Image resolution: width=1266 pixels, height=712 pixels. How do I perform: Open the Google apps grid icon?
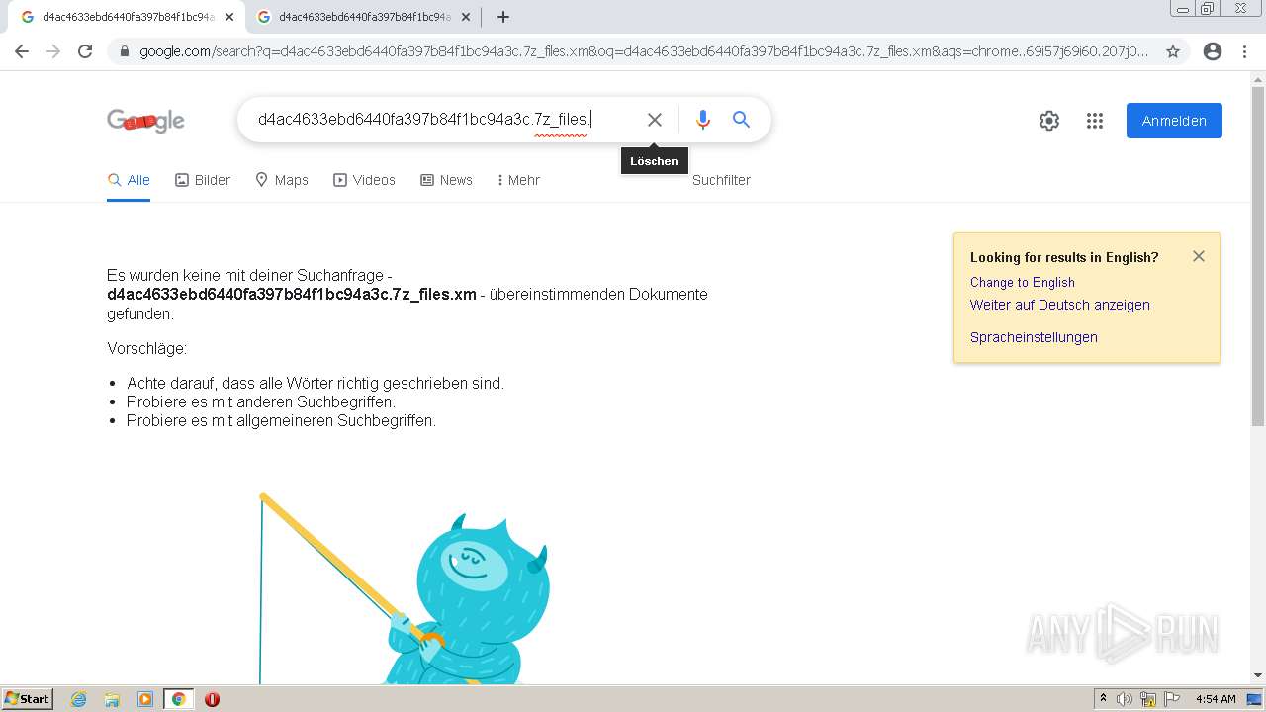(1095, 121)
